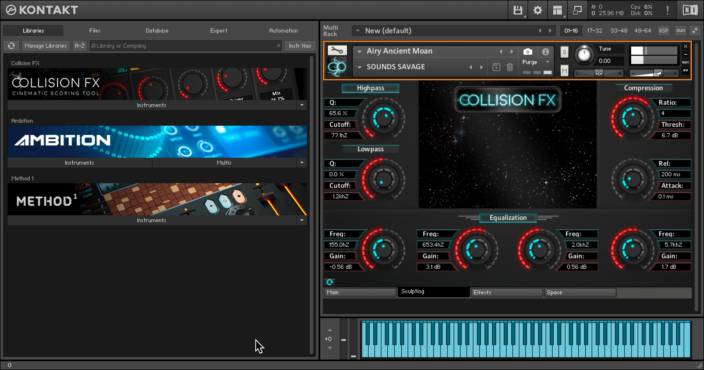
Task: Open the Main page tab
Action: click(360, 292)
